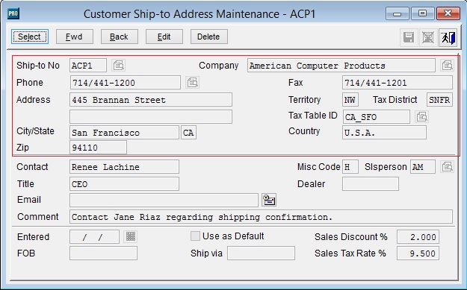Click the Address field 445 Brannan Street
Viewport: 467px width, 290px height.
coord(151,100)
